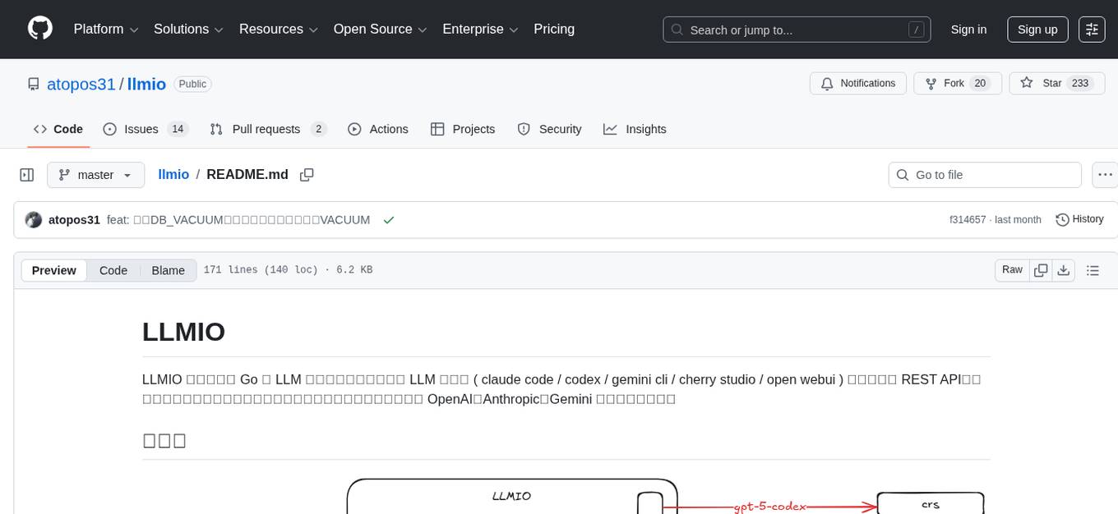Viewport: 1118px width, 514px height.
Task: Switch to the Blame tab
Action: pyautogui.click(x=168, y=270)
